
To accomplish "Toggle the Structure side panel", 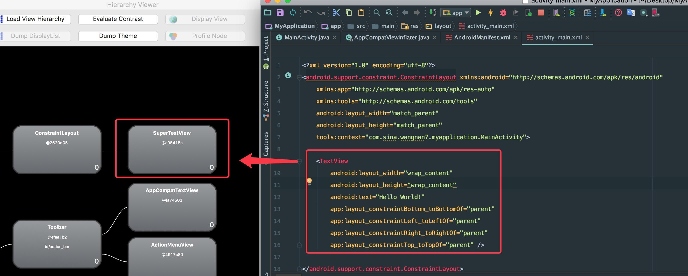I will 266,96.
